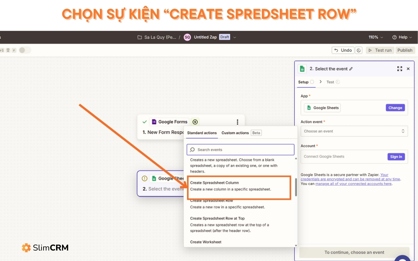Click Sa La Quy breadcrumb folder name

click(x=160, y=37)
